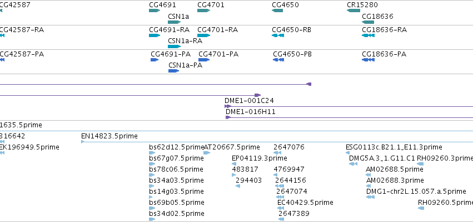Image resolution: width=473 pixels, height=222 pixels.
Task: Click the CG4691 gene label
Action: point(162,5)
